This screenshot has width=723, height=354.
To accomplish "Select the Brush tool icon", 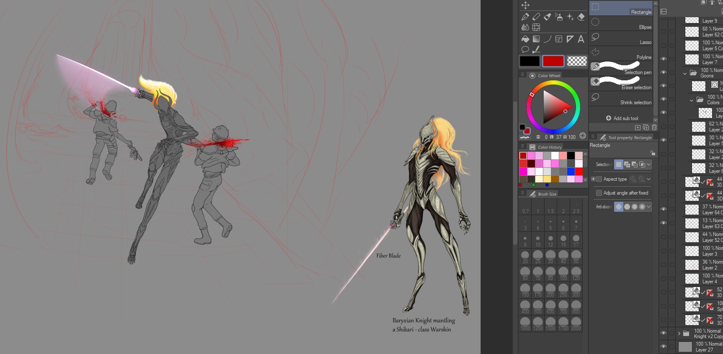I will [x=547, y=17].
